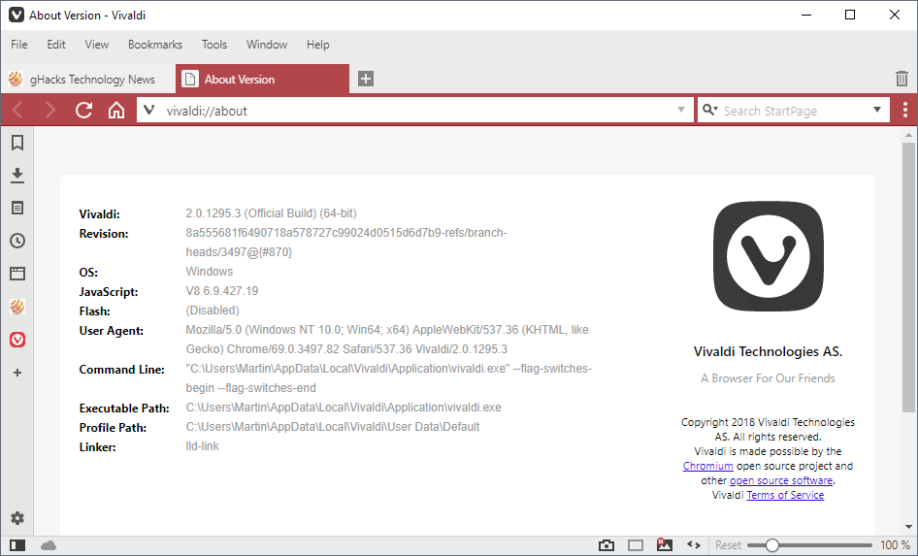918x556 pixels.
Task: Open Page Actions code icon
Action: tap(694, 545)
